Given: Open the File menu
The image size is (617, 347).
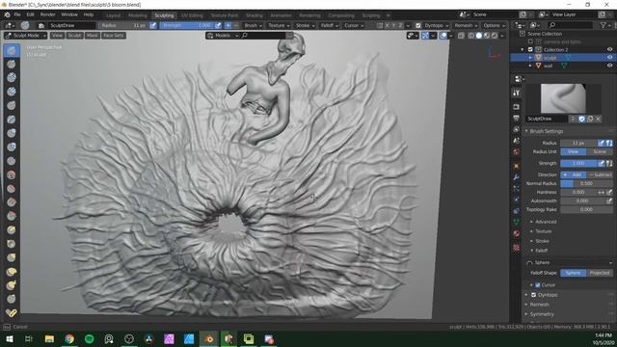Looking at the screenshot, I should tap(17, 14).
